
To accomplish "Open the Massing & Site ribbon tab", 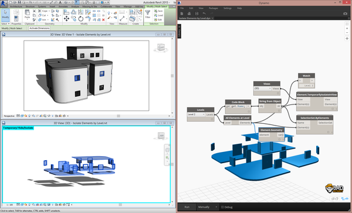I will click(x=90, y=6).
